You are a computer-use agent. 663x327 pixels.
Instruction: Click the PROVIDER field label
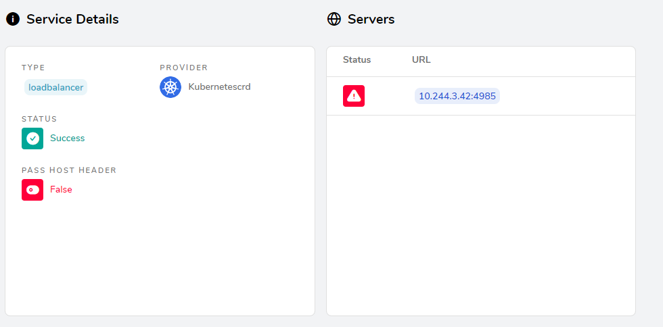184,68
